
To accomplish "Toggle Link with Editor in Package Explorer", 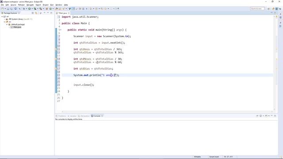I will (36, 13).
